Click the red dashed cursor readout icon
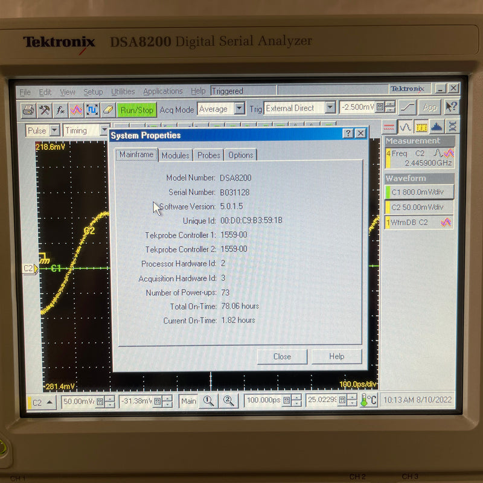 pos(389,127)
